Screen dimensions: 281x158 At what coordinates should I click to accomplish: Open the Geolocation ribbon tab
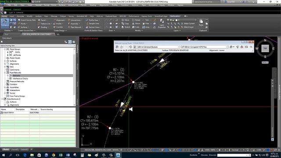click(x=175, y=16)
